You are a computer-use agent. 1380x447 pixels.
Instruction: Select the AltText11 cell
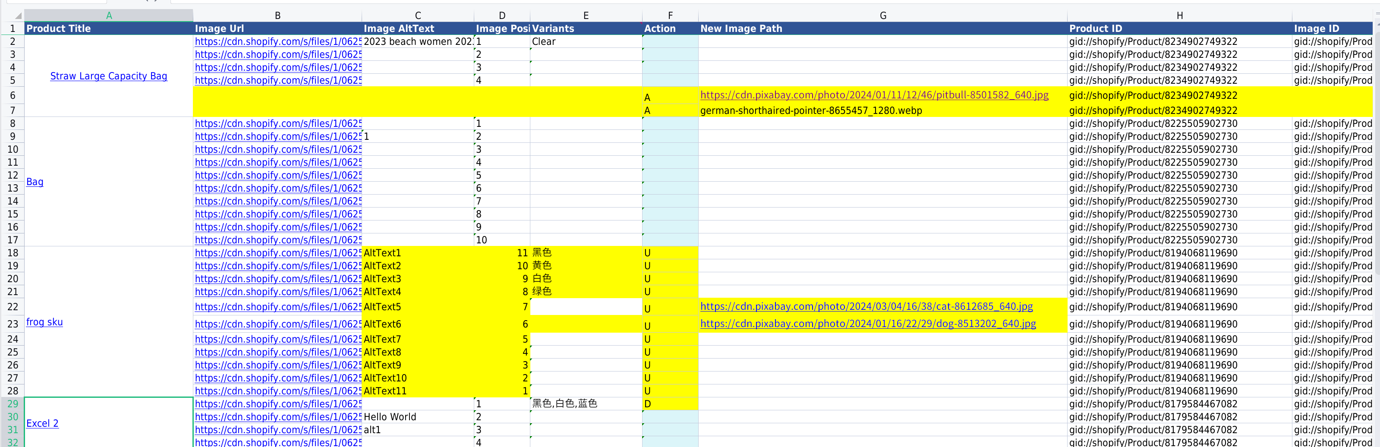pos(418,391)
